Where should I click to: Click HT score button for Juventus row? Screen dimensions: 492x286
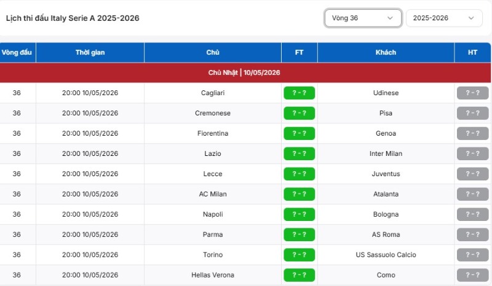tap(472, 174)
